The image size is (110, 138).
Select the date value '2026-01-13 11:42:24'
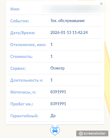pos(69,33)
